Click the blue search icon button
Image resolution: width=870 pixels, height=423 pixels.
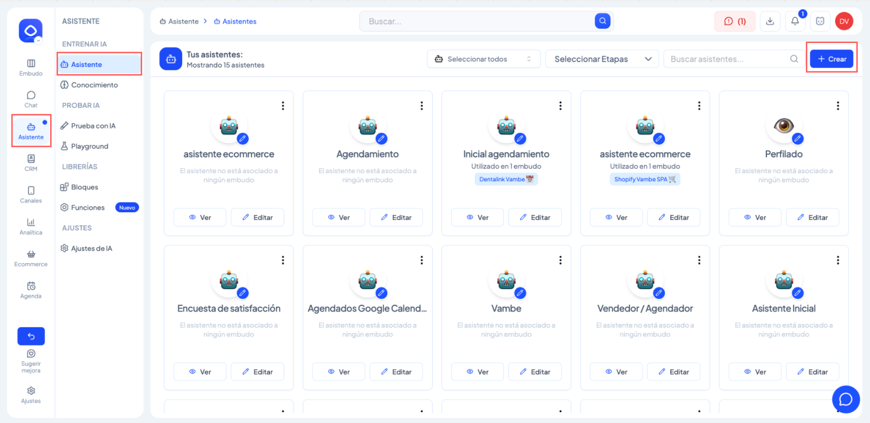point(602,21)
